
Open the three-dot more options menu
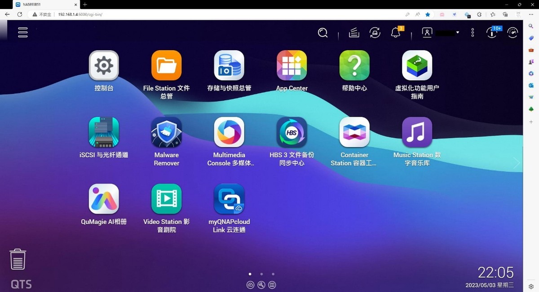(473, 32)
